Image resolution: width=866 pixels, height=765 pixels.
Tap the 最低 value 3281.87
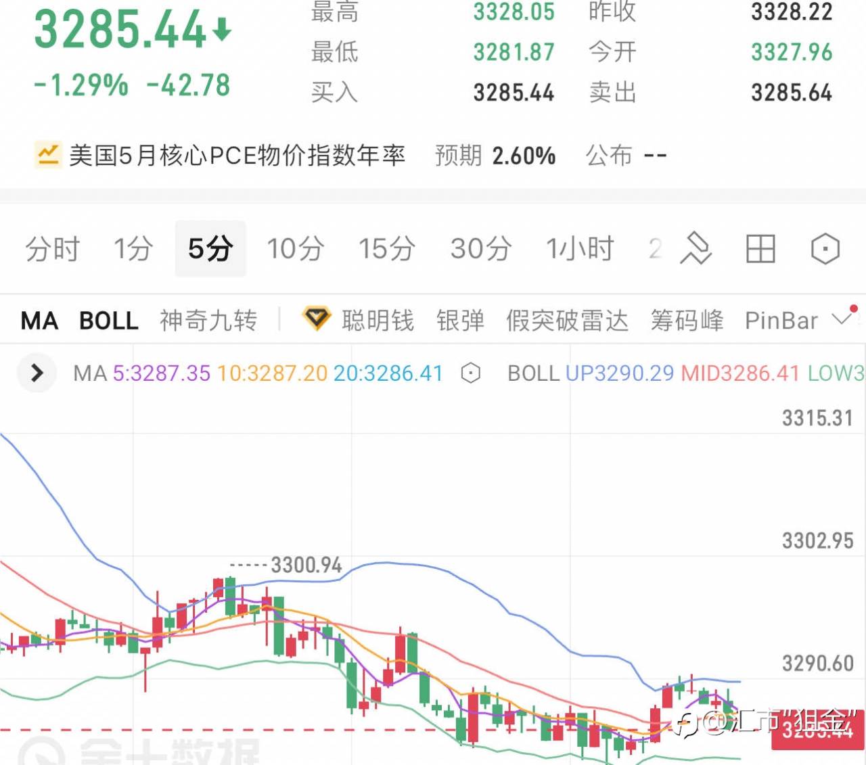click(514, 52)
